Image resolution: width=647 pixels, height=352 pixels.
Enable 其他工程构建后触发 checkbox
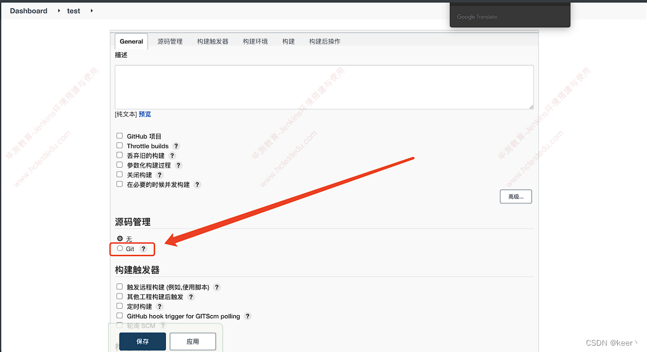(119, 296)
